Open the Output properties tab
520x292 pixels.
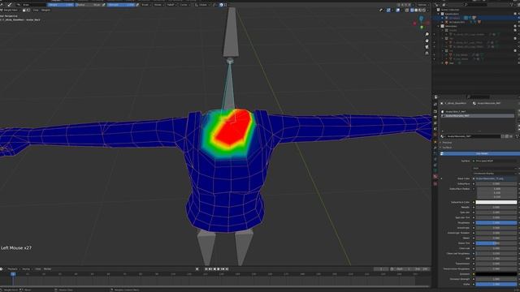pyautogui.click(x=435, y=117)
